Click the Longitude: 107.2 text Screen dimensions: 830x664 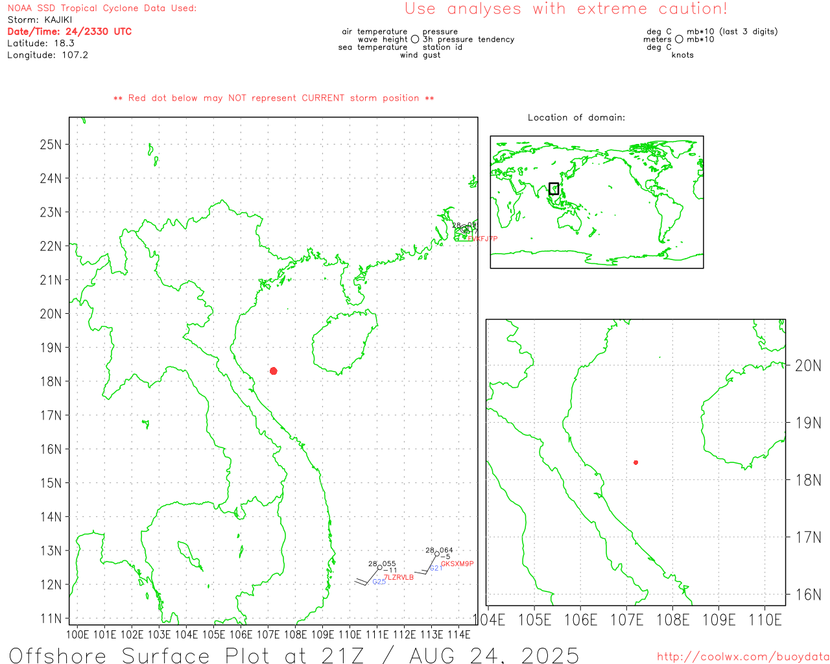[x=48, y=55]
